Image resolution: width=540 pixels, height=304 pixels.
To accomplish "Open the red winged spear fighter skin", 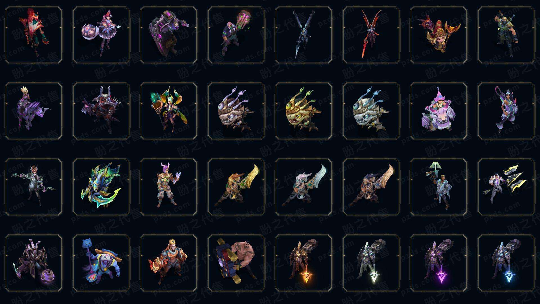I will 371,35.
